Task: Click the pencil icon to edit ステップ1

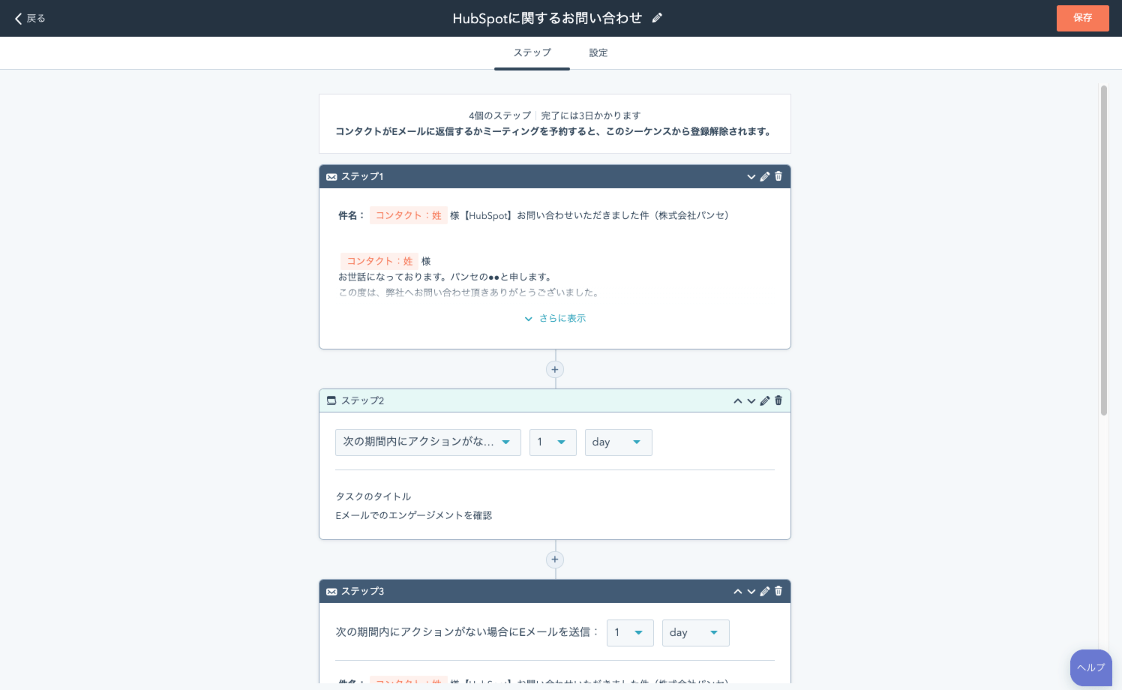Action: (765, 177)
